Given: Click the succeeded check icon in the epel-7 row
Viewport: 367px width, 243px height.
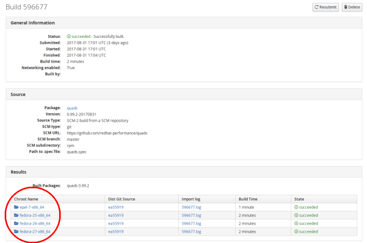Looking at the screenshot, I should coord(295,207).
